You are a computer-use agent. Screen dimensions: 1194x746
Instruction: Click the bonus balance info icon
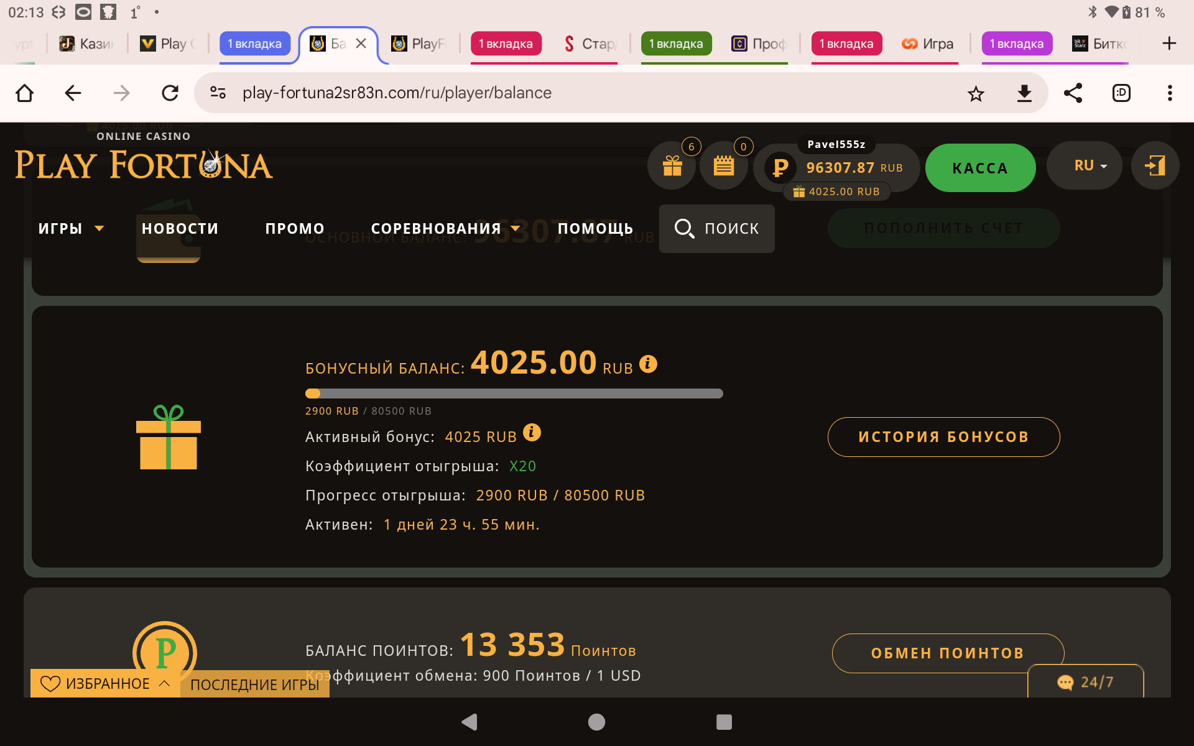click(x=648, y=364)
